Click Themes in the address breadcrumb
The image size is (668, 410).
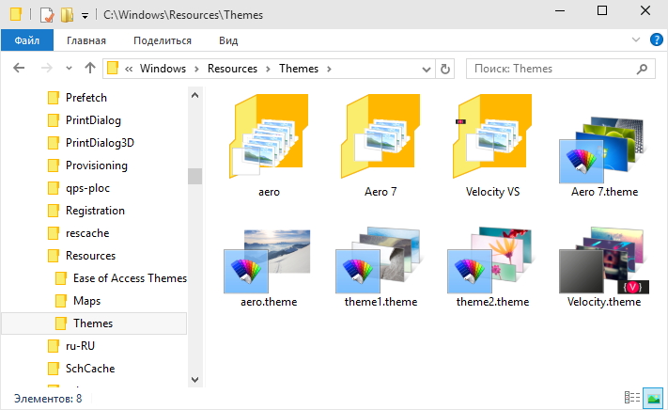tap(299, 69)
